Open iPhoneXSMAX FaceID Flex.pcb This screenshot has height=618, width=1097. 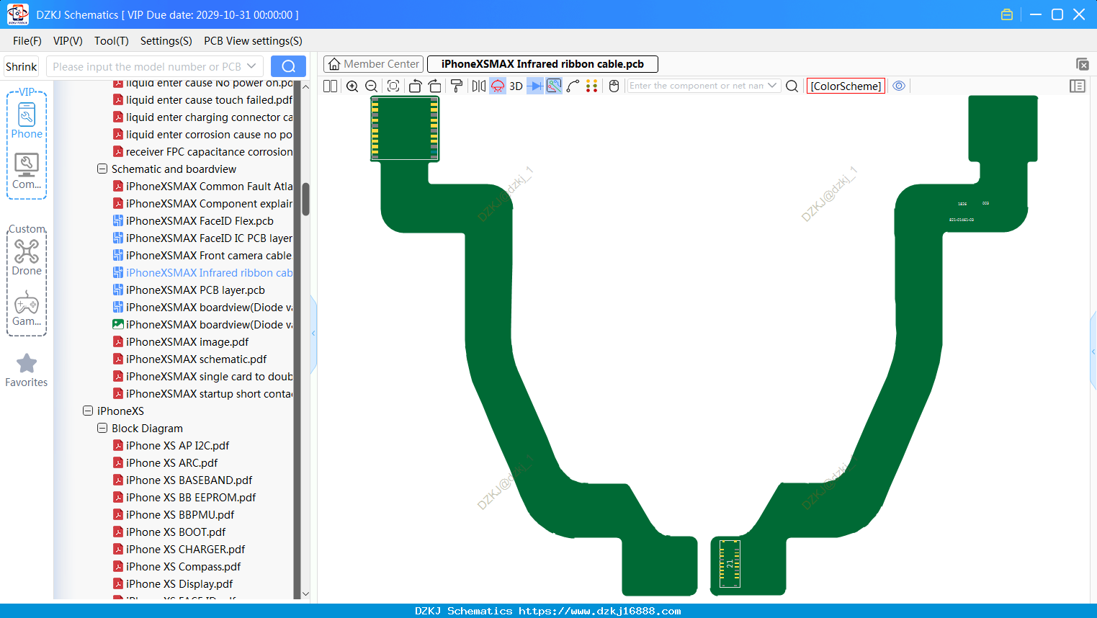(193, 221)
